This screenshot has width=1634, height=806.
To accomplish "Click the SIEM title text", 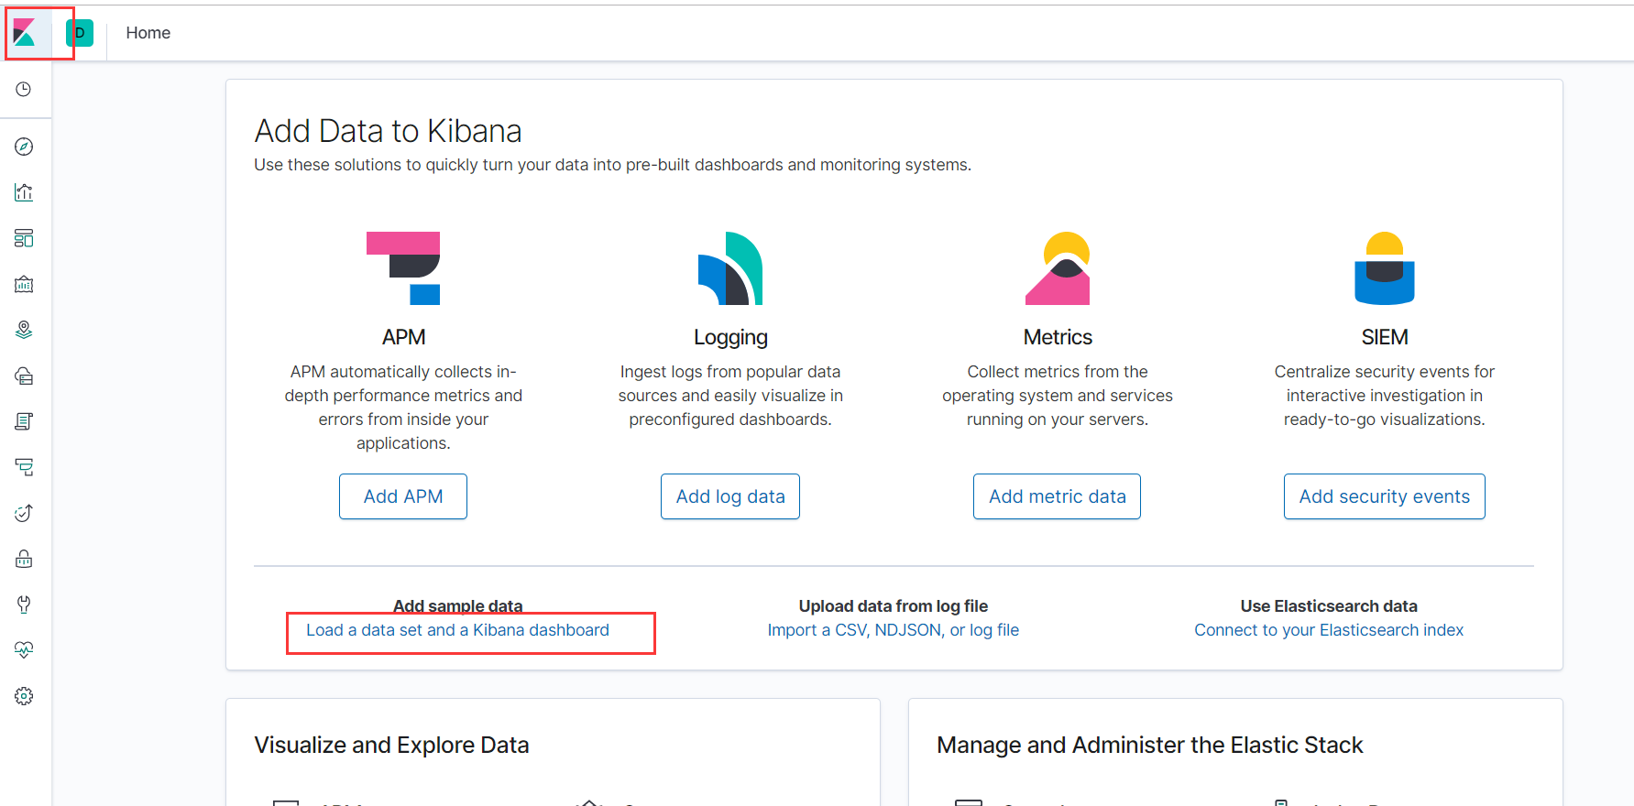I will tap(1385, 337).
